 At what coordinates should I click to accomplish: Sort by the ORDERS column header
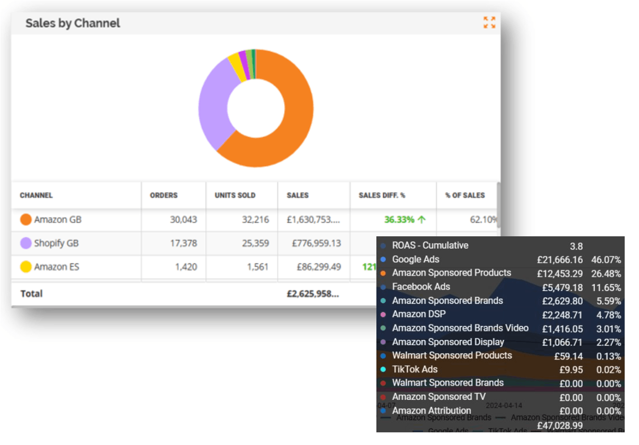click(x=164, y=195)
